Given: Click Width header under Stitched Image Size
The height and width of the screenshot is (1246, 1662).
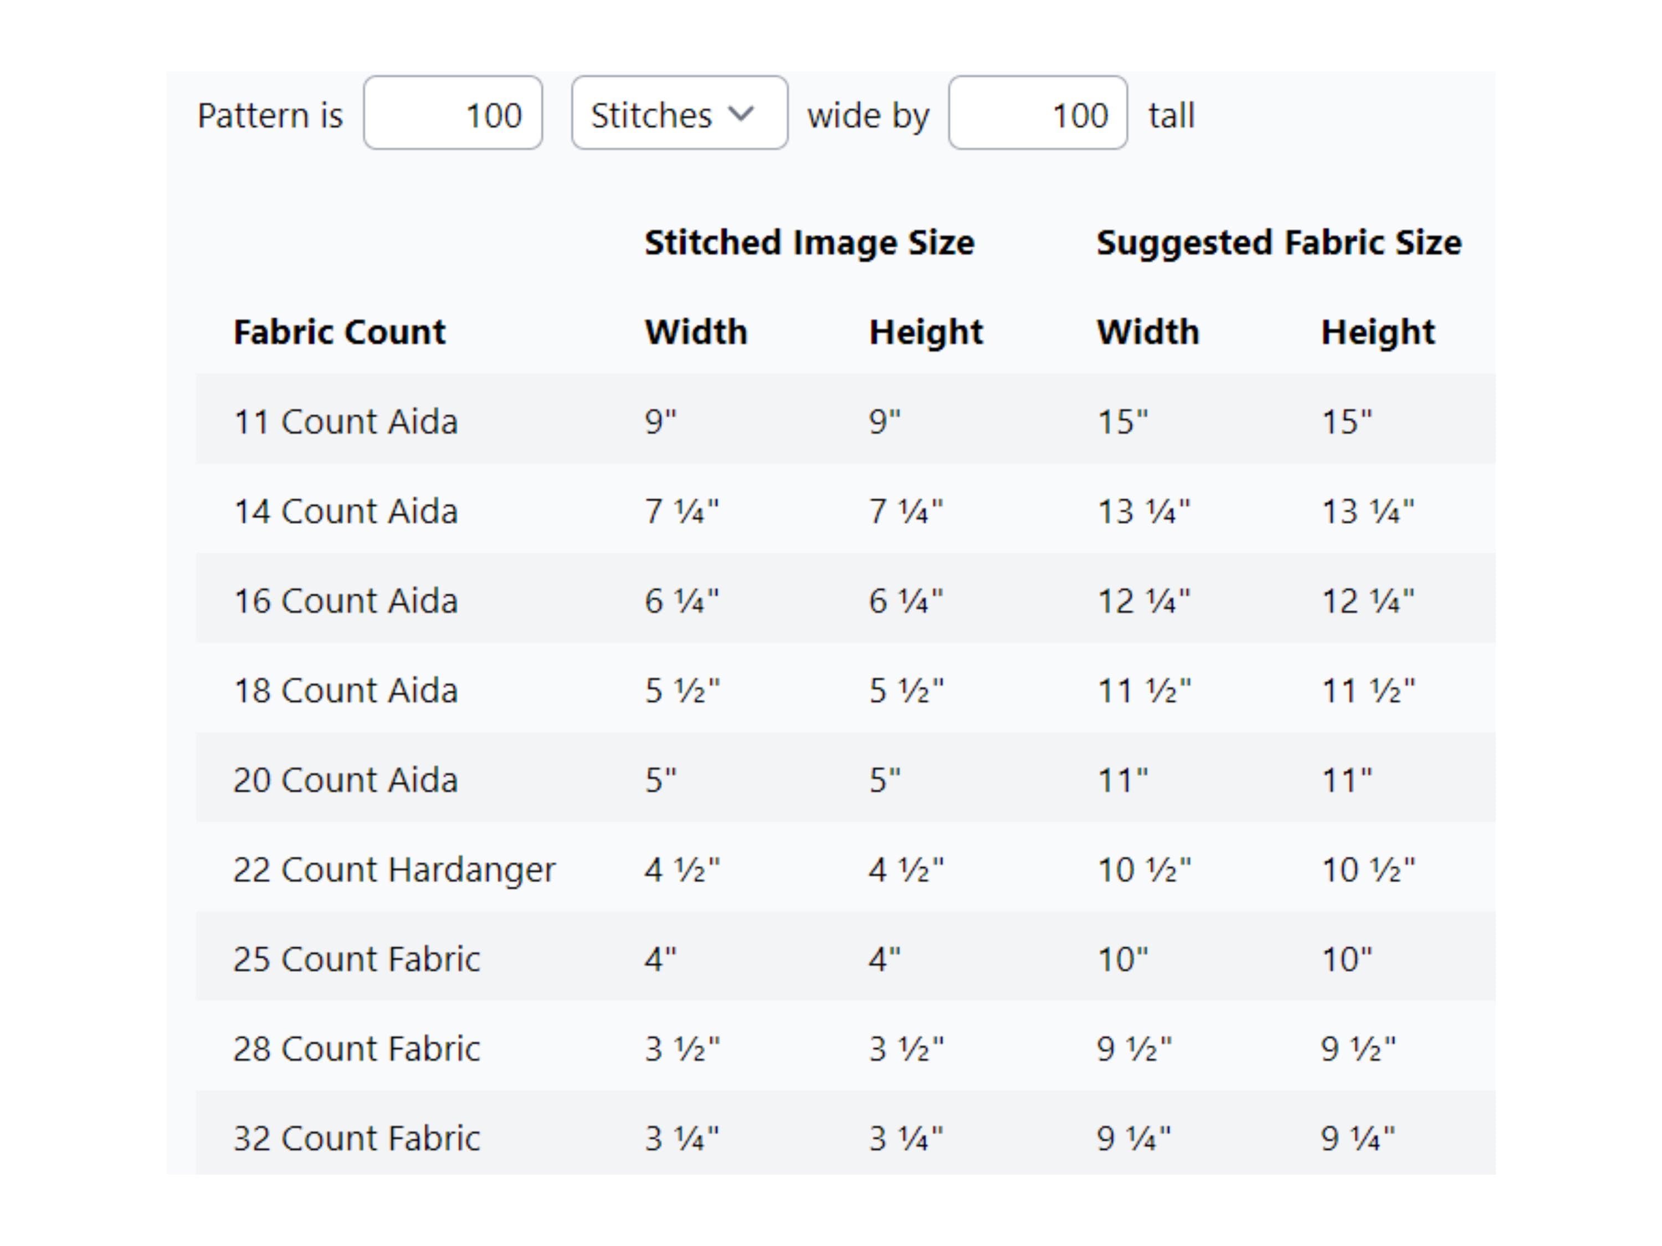Looking at the screenshot, I should (696, 332).
